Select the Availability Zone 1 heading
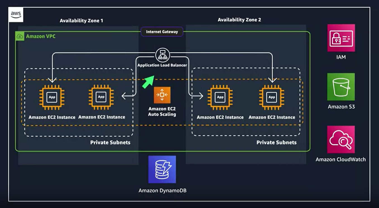 (81, 20)
